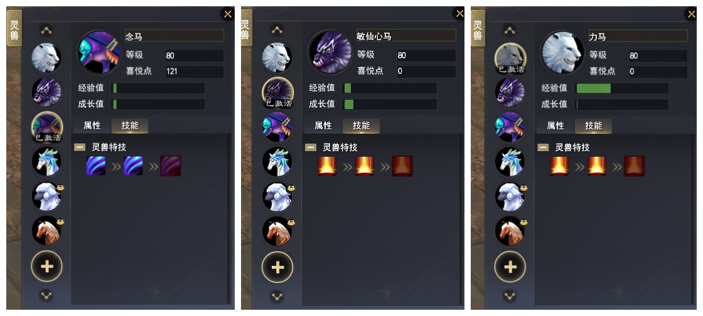The width and height of the screenshot is (703, 316).
Task: Select brown horse pet in left panel list
Action: tap(46, 231)
